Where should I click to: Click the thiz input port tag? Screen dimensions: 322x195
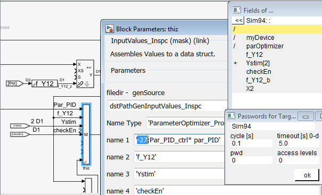14,83
